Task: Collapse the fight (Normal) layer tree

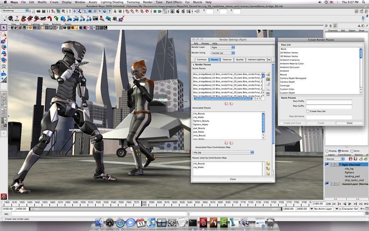Action: pyautogui.click(x=340, y=165)
